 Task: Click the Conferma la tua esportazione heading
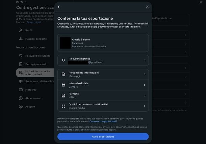[85, 18]
